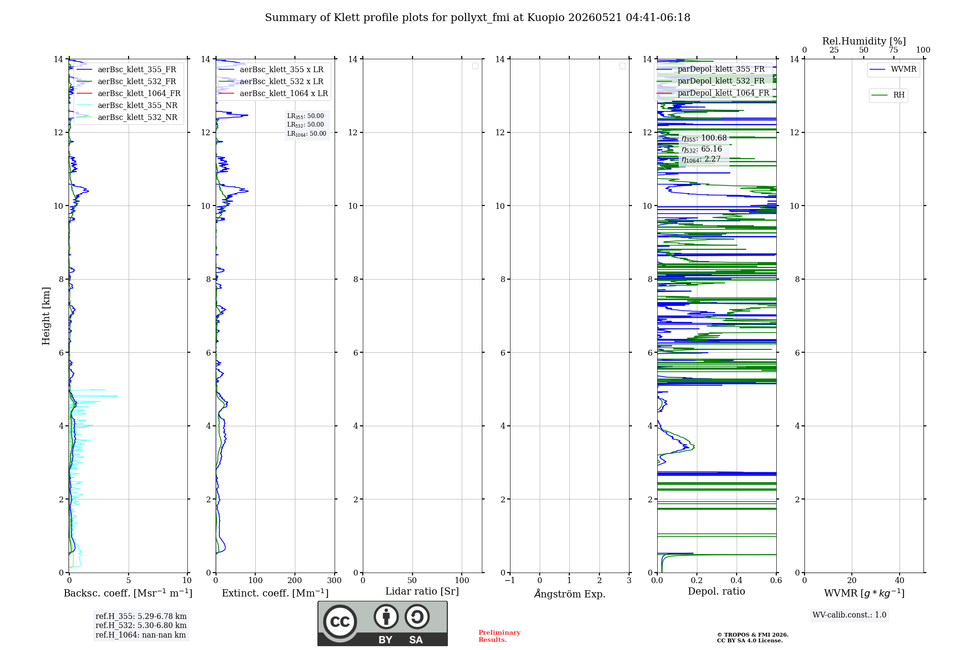Click the plot title mentioning pollyxt_fmi at Kuopio

(x=478, y=18)
